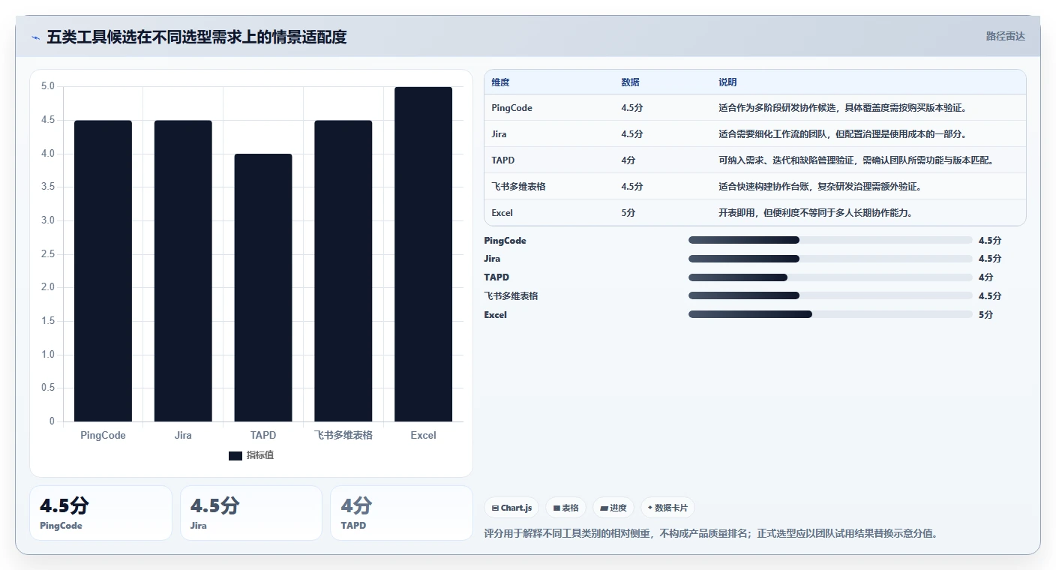1056x570 pixels.
Task: Click the TAPD cell in the table
Action: pos(503,160)
